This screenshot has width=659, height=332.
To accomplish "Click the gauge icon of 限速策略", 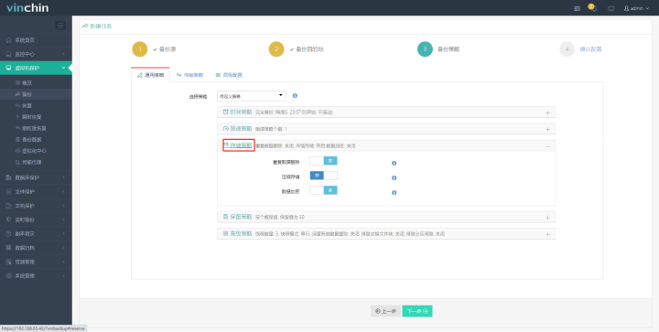I will [226, 129].
